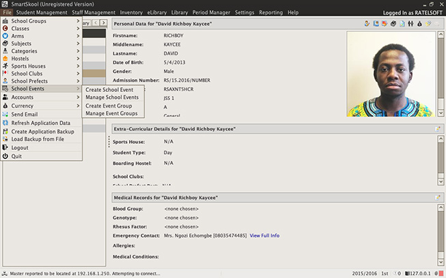Click the Logout menu option
The width and height of the screenshot is (446, 278).
click(20, 147)
